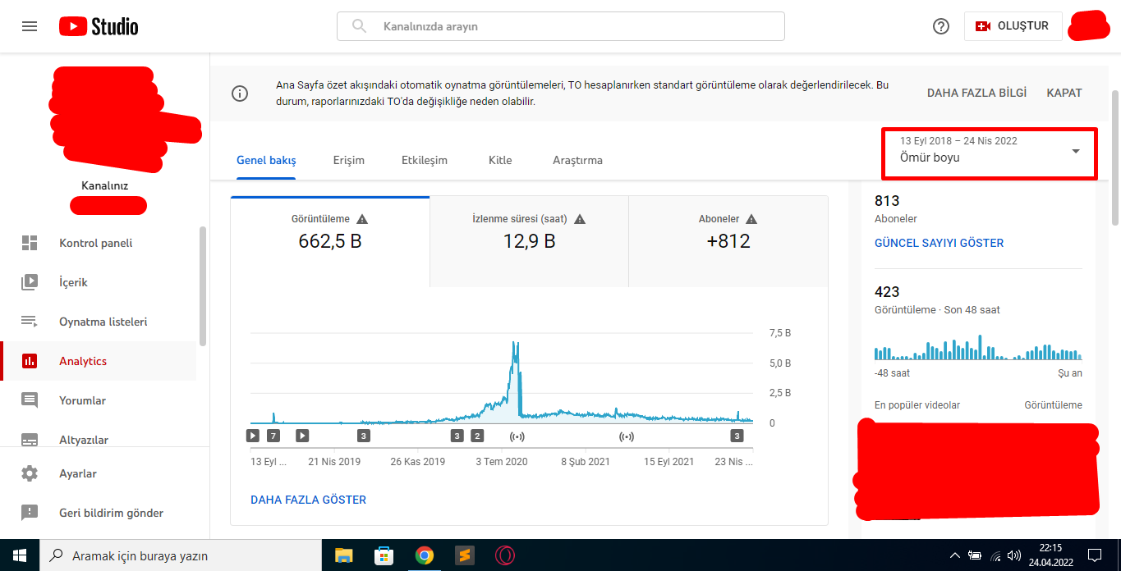Image resolution: width=1121 pixels, height=571 pixels.
Task: Click the Ayarlar gear icon
Action: [x=30, y=473]
